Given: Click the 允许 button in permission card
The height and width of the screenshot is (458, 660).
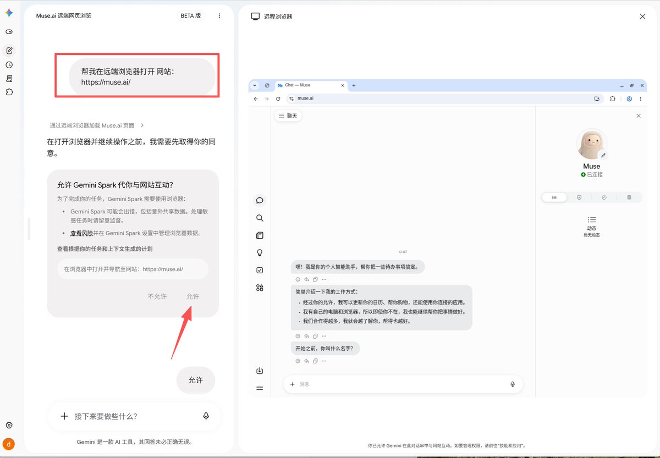Looking at the screenshot, I should 193,296.
